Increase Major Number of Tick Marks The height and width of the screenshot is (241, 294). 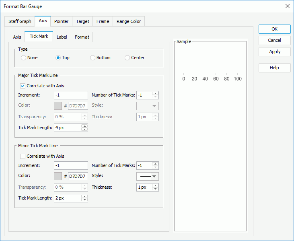click(x=155, y=93)
